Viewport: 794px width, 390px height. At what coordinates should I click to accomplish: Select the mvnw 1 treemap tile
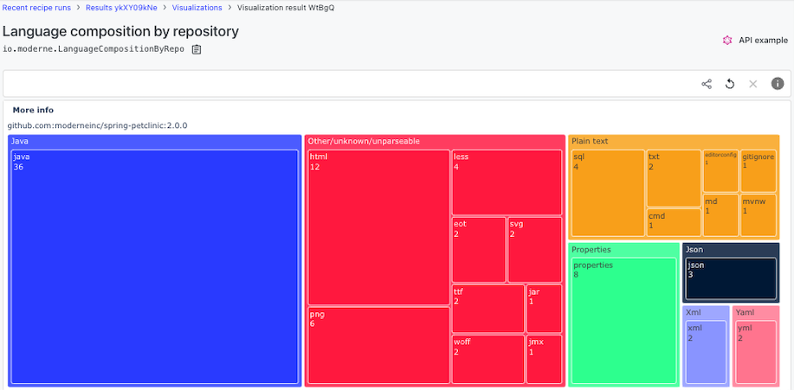(758, 215)
